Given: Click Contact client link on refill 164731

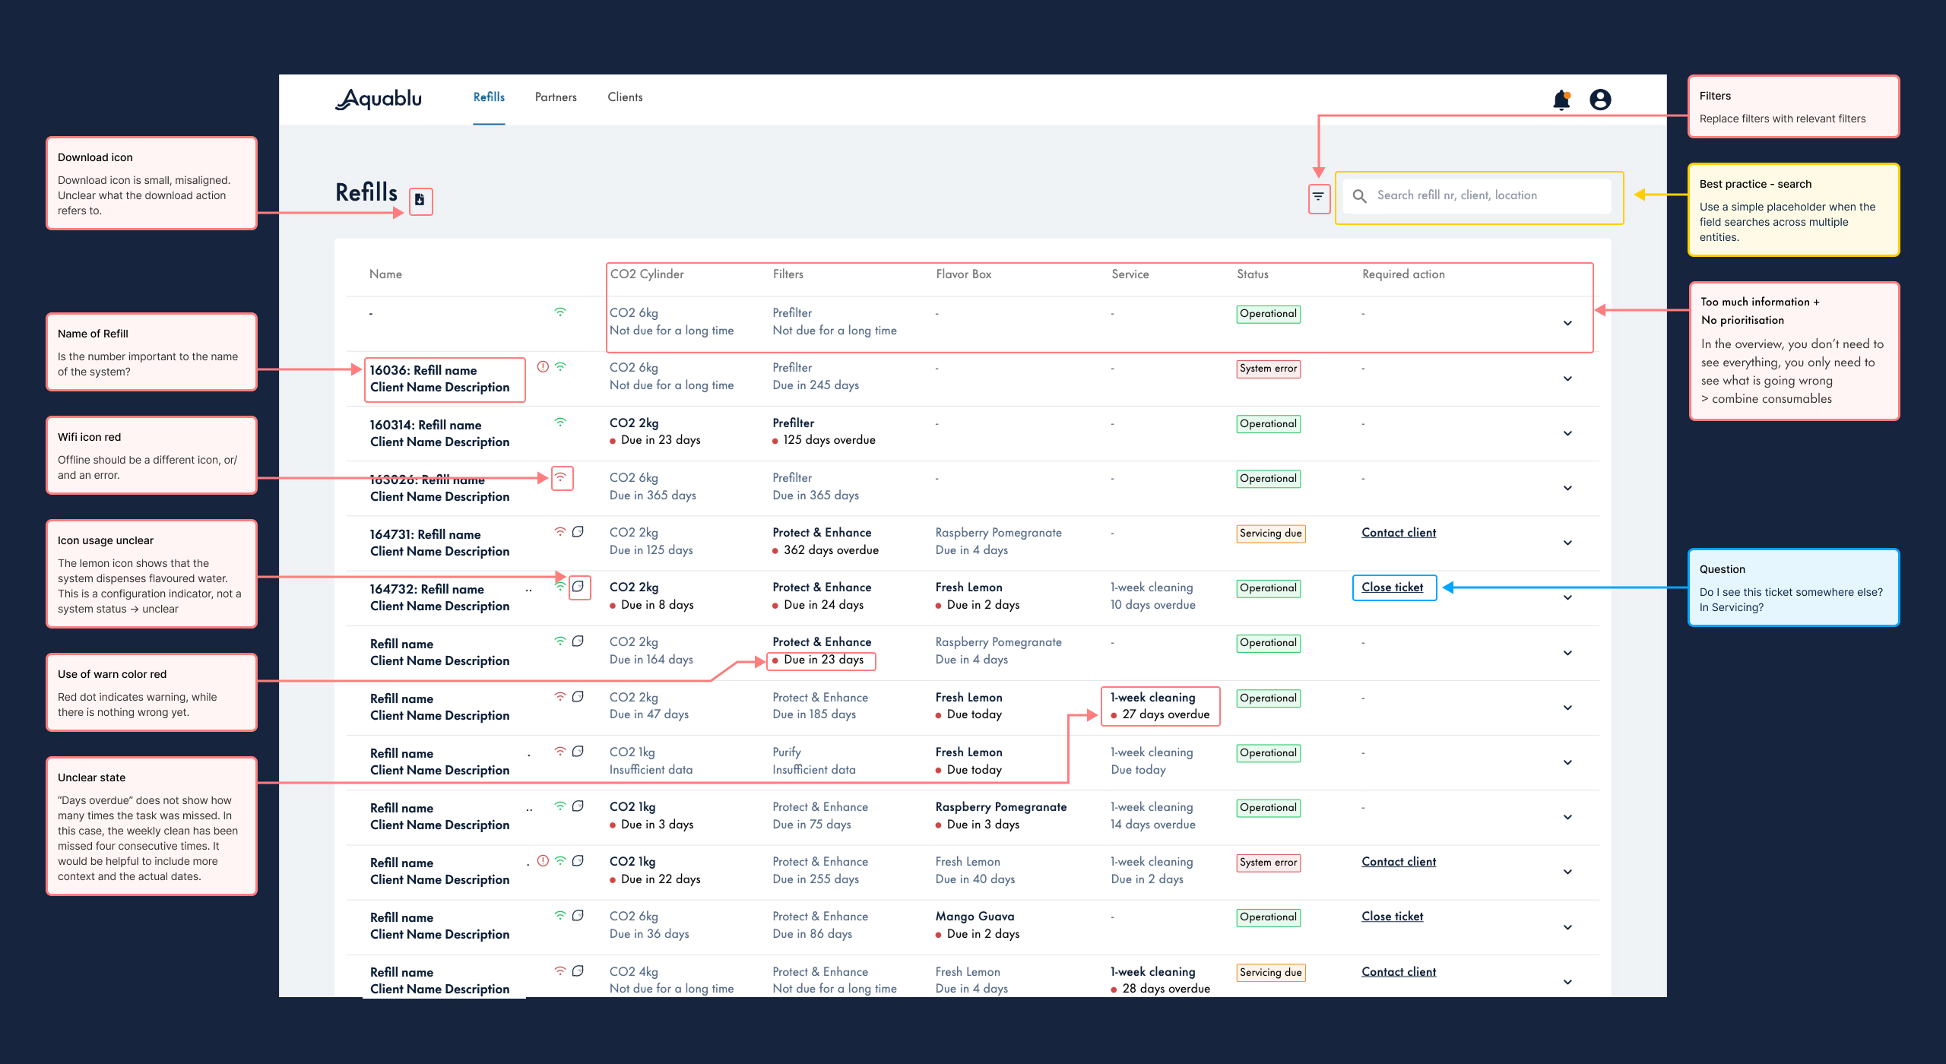Looking at the screenshot, I should pos(1398,533).
